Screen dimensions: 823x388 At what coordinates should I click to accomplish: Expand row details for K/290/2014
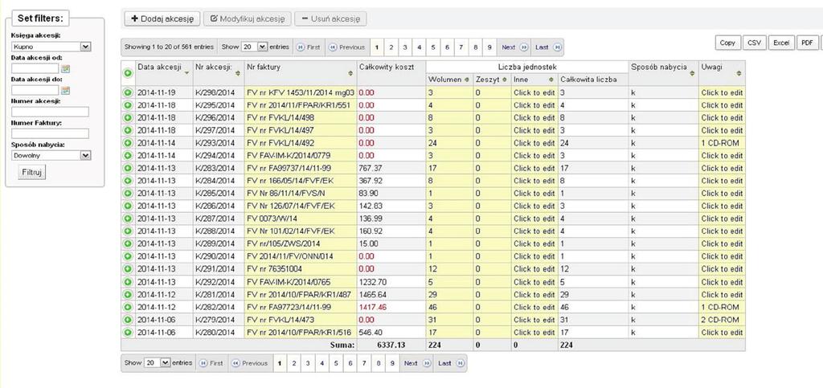[128, 256]
